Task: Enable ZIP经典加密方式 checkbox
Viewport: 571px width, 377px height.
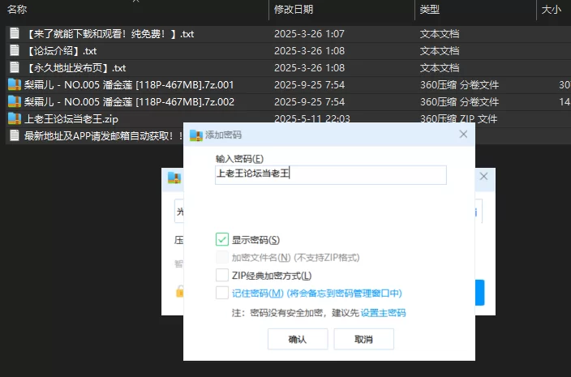Action: click(x=222, y=276)
